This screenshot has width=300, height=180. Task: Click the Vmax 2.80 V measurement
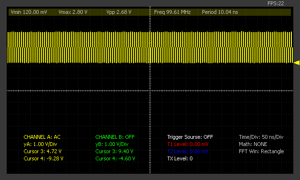[73, 12]
